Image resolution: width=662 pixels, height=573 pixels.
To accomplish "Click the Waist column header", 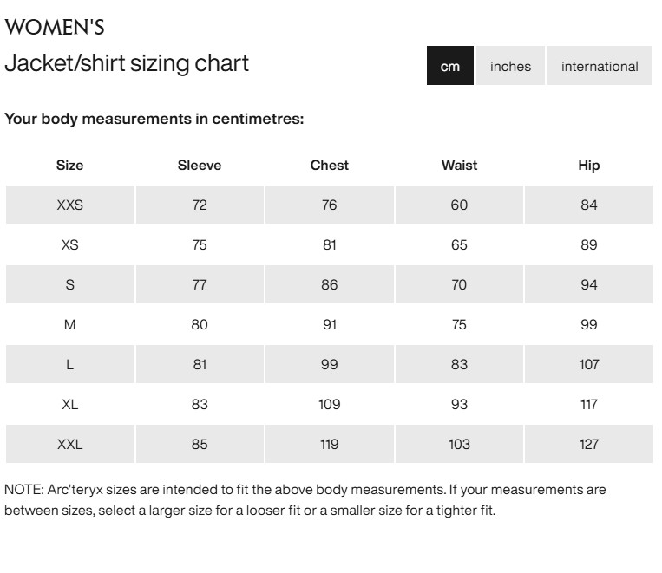I will (x=459, y=166).
